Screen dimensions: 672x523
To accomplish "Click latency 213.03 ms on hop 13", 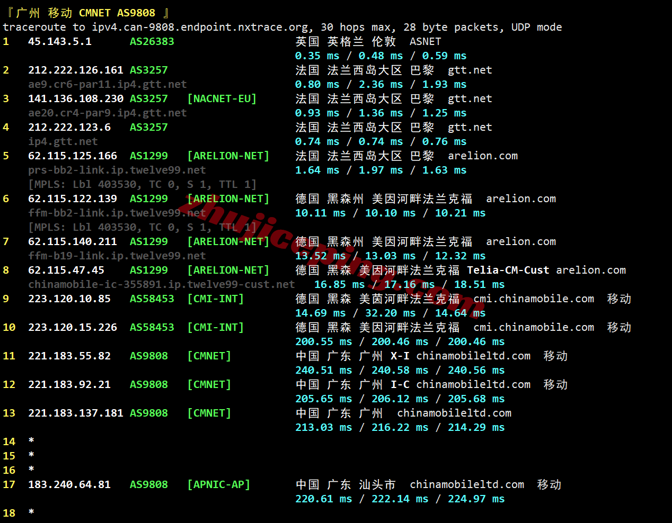I will (324, 427).
